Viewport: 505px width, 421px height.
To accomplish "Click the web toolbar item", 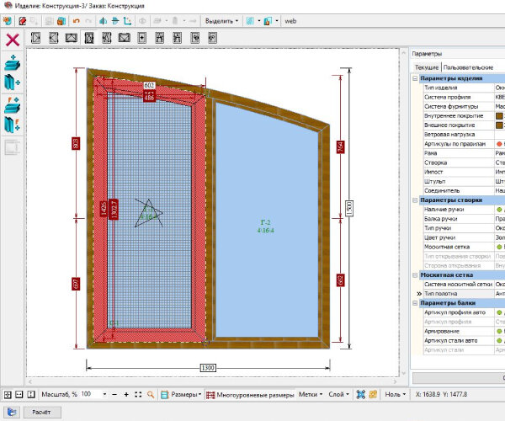I will click(290, 21).
